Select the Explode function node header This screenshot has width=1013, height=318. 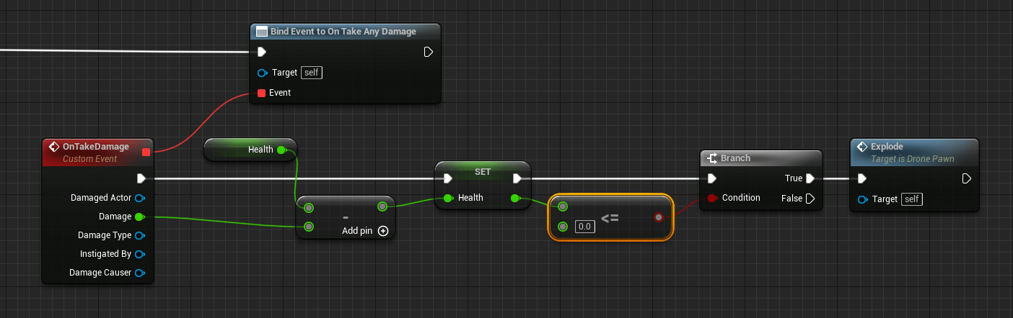pyautogui.click(x=914, y=152)
